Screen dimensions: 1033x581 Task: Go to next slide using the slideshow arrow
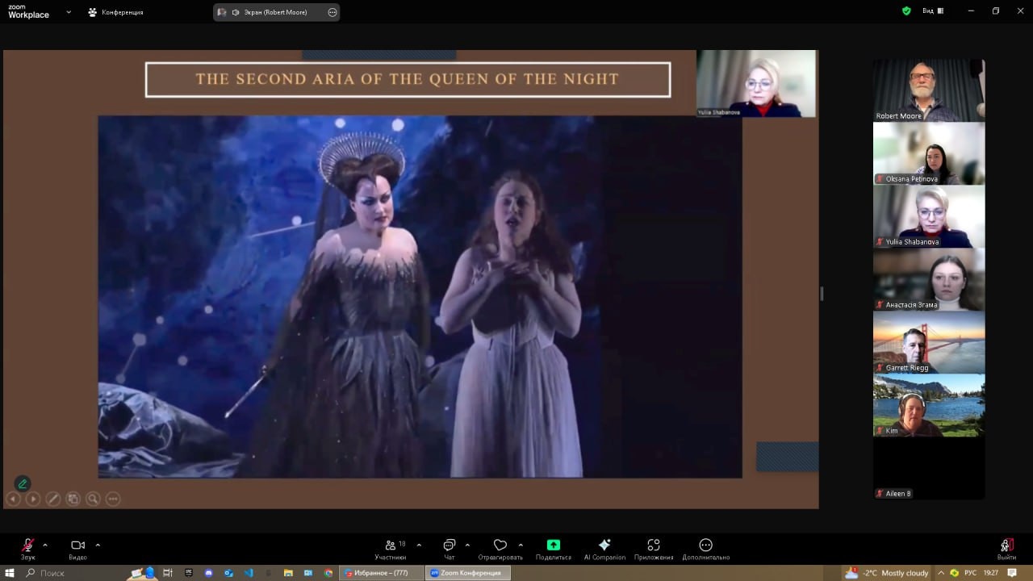(x=33, y=499)
